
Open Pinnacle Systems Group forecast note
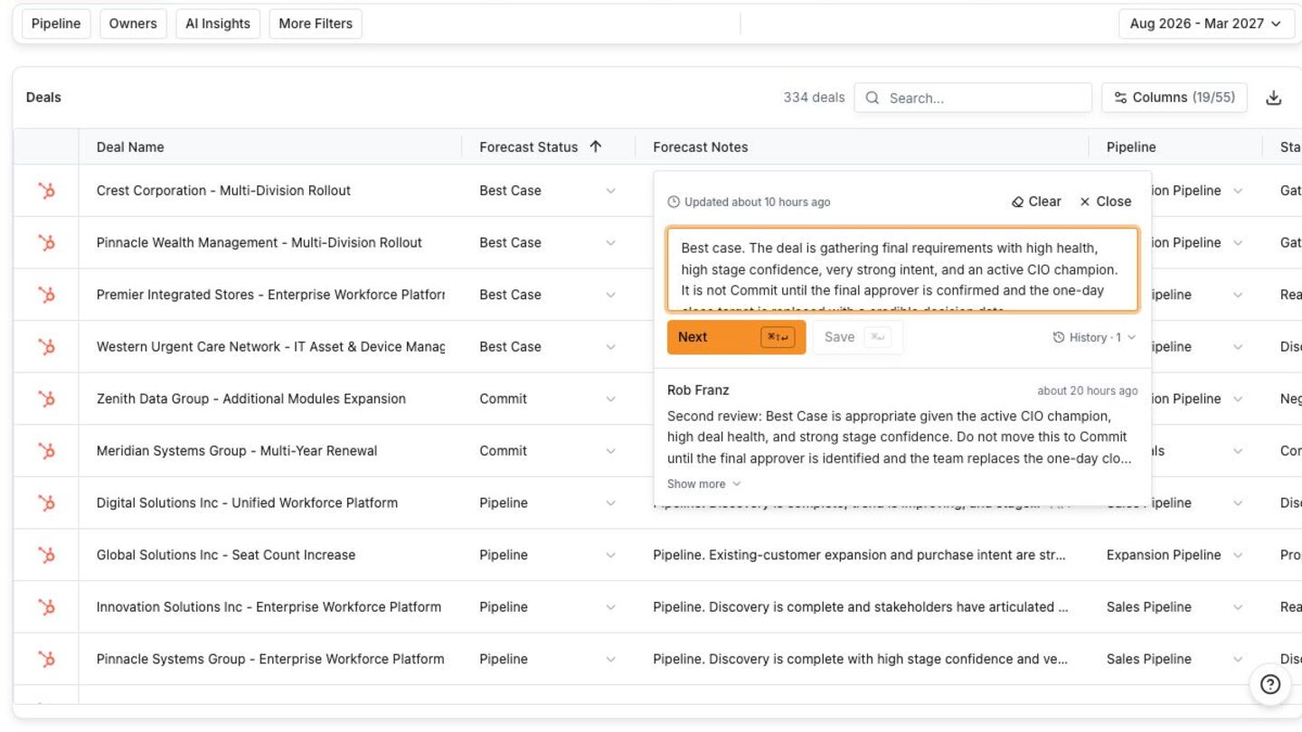tap(860, 659)
